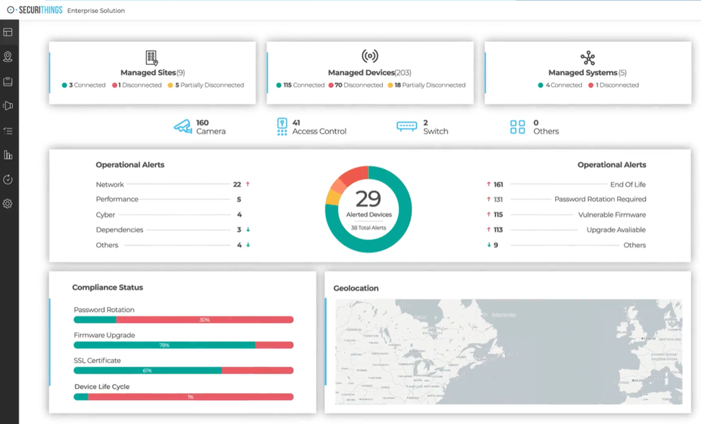701x424 pixels.
Task: Click the SecuriThings logo
Action: tap(35, 10)
